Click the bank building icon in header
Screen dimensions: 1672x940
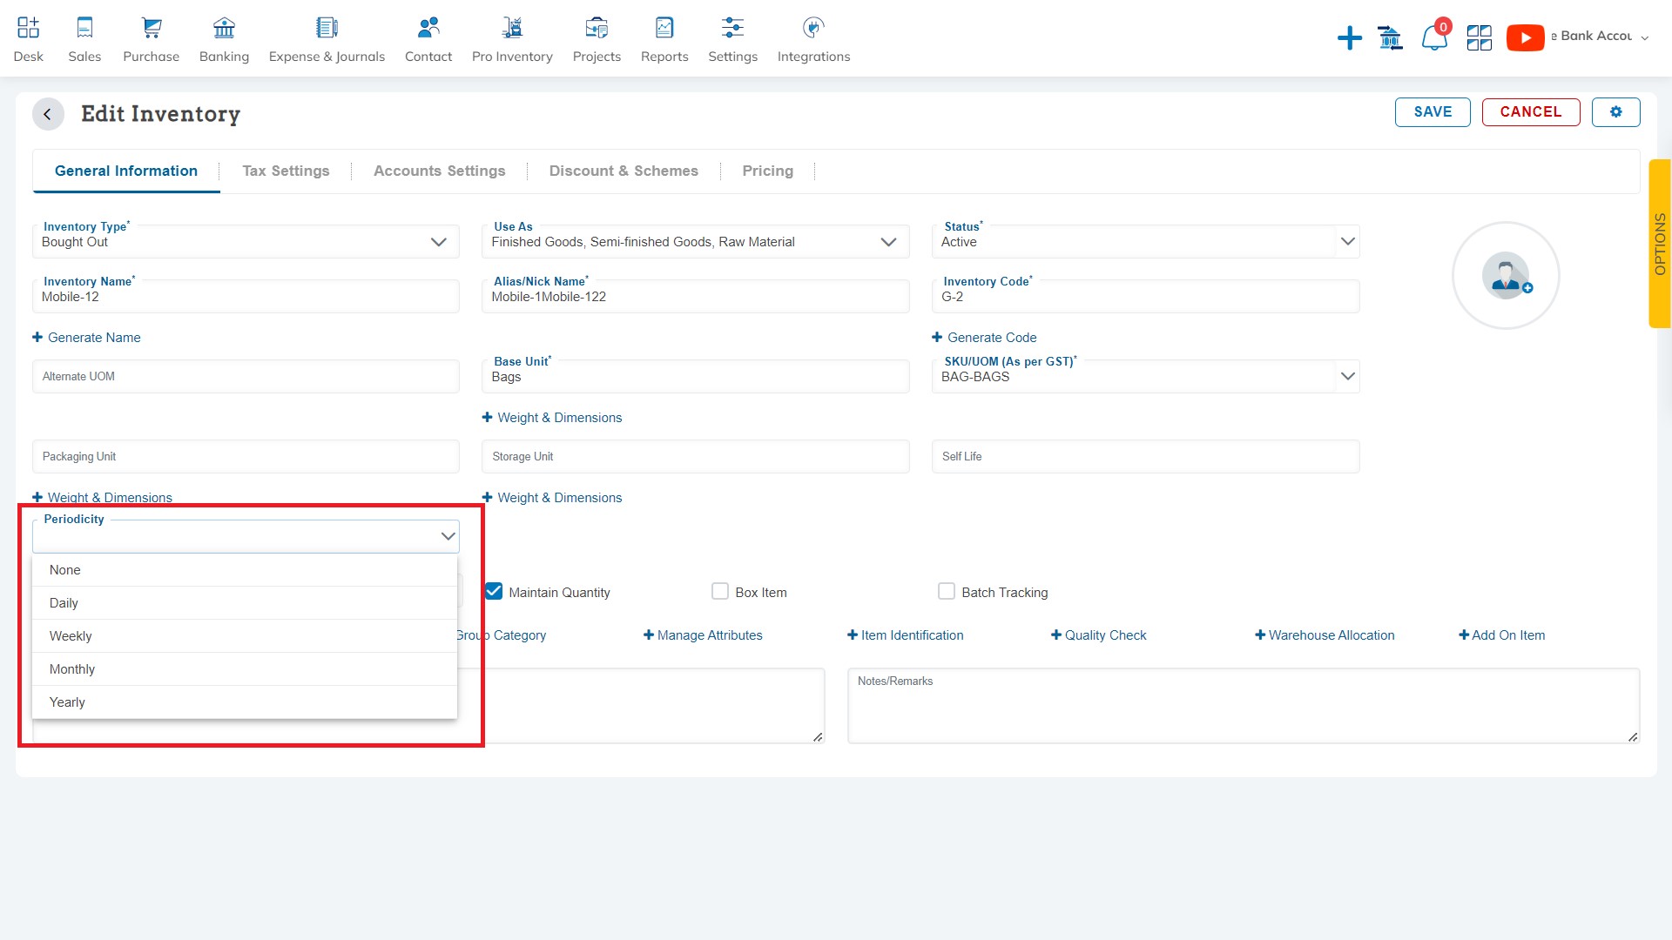pyautogui.click(x=1390, y=37)
